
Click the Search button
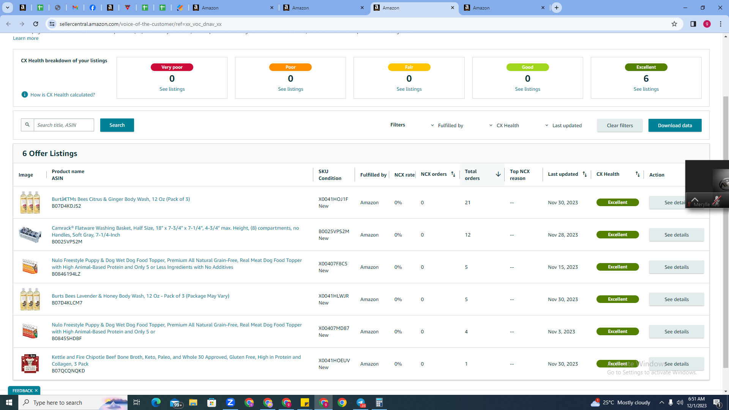pyautogui.click(x=117, y=125)
